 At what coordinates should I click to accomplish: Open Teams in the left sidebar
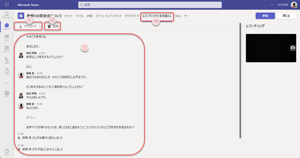pyautogui.click(x=7, y=38)
